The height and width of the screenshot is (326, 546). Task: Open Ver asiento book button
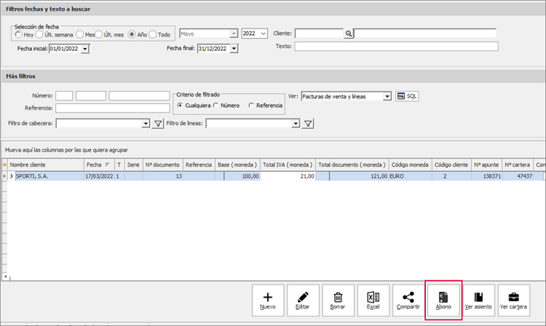[x=479, y=301]
